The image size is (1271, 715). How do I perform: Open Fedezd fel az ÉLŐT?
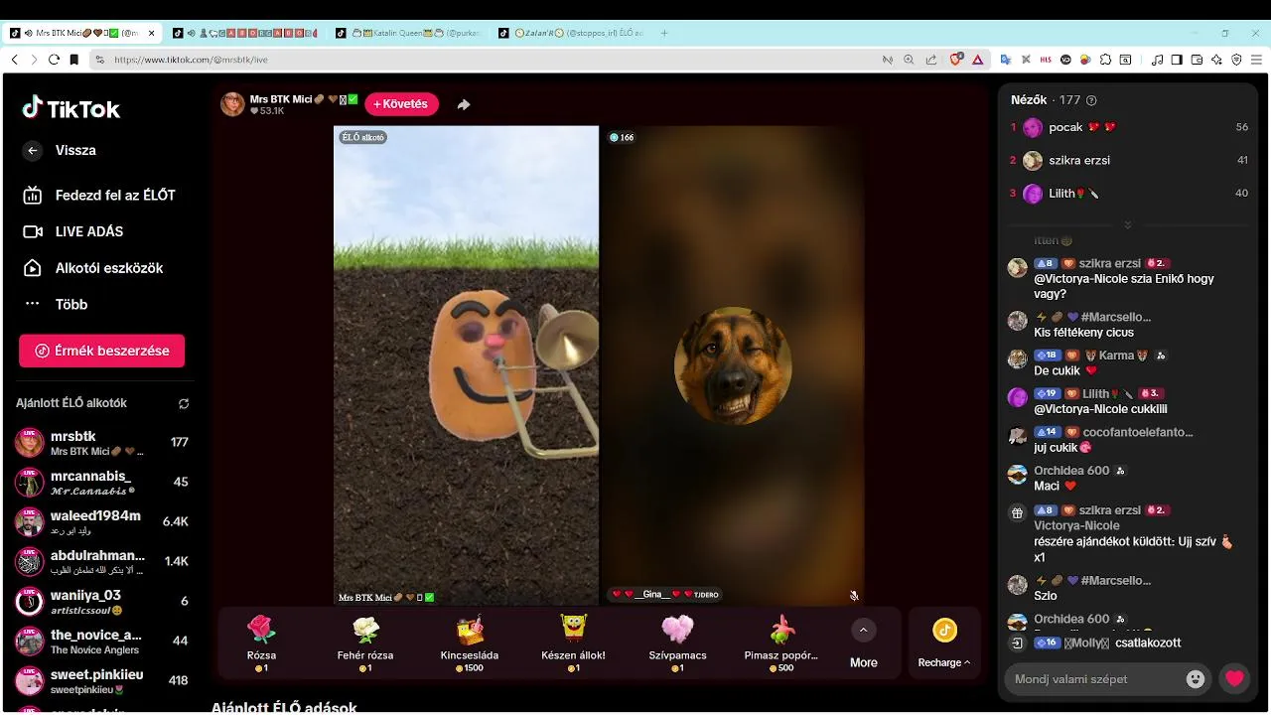point(99,196)
